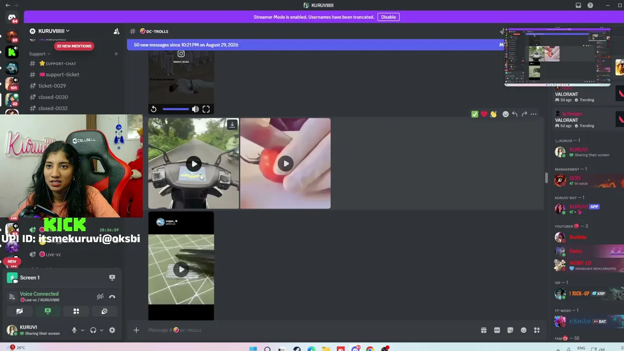React with the clapping hands emoji

pos(493,114)
